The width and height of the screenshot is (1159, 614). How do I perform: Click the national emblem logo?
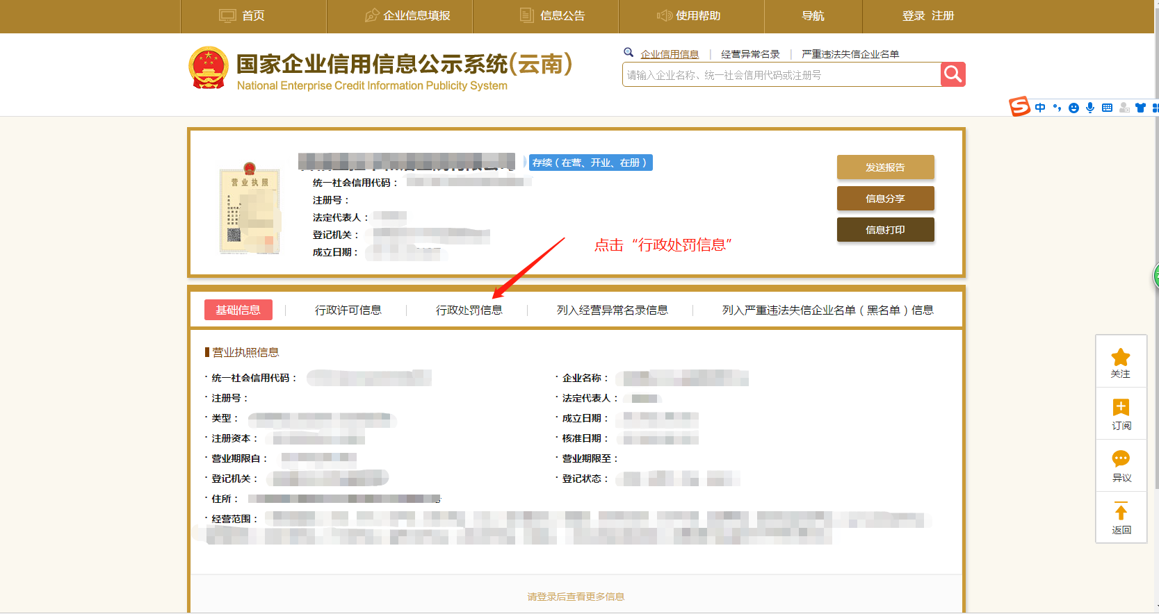(x=209, y=68)
